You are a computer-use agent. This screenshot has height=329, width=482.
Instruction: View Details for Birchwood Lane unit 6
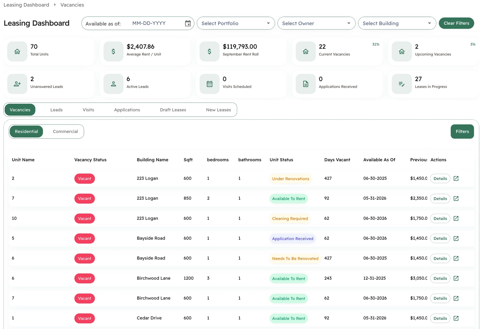coord(440,278)
